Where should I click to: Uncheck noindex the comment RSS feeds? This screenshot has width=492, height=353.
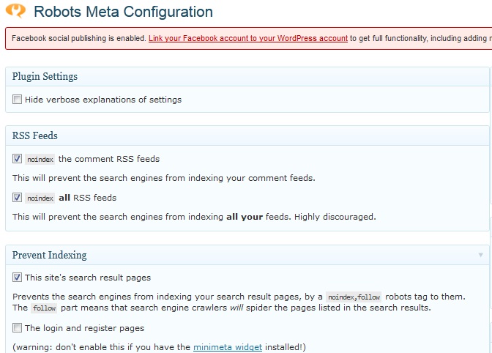[17, 158]
